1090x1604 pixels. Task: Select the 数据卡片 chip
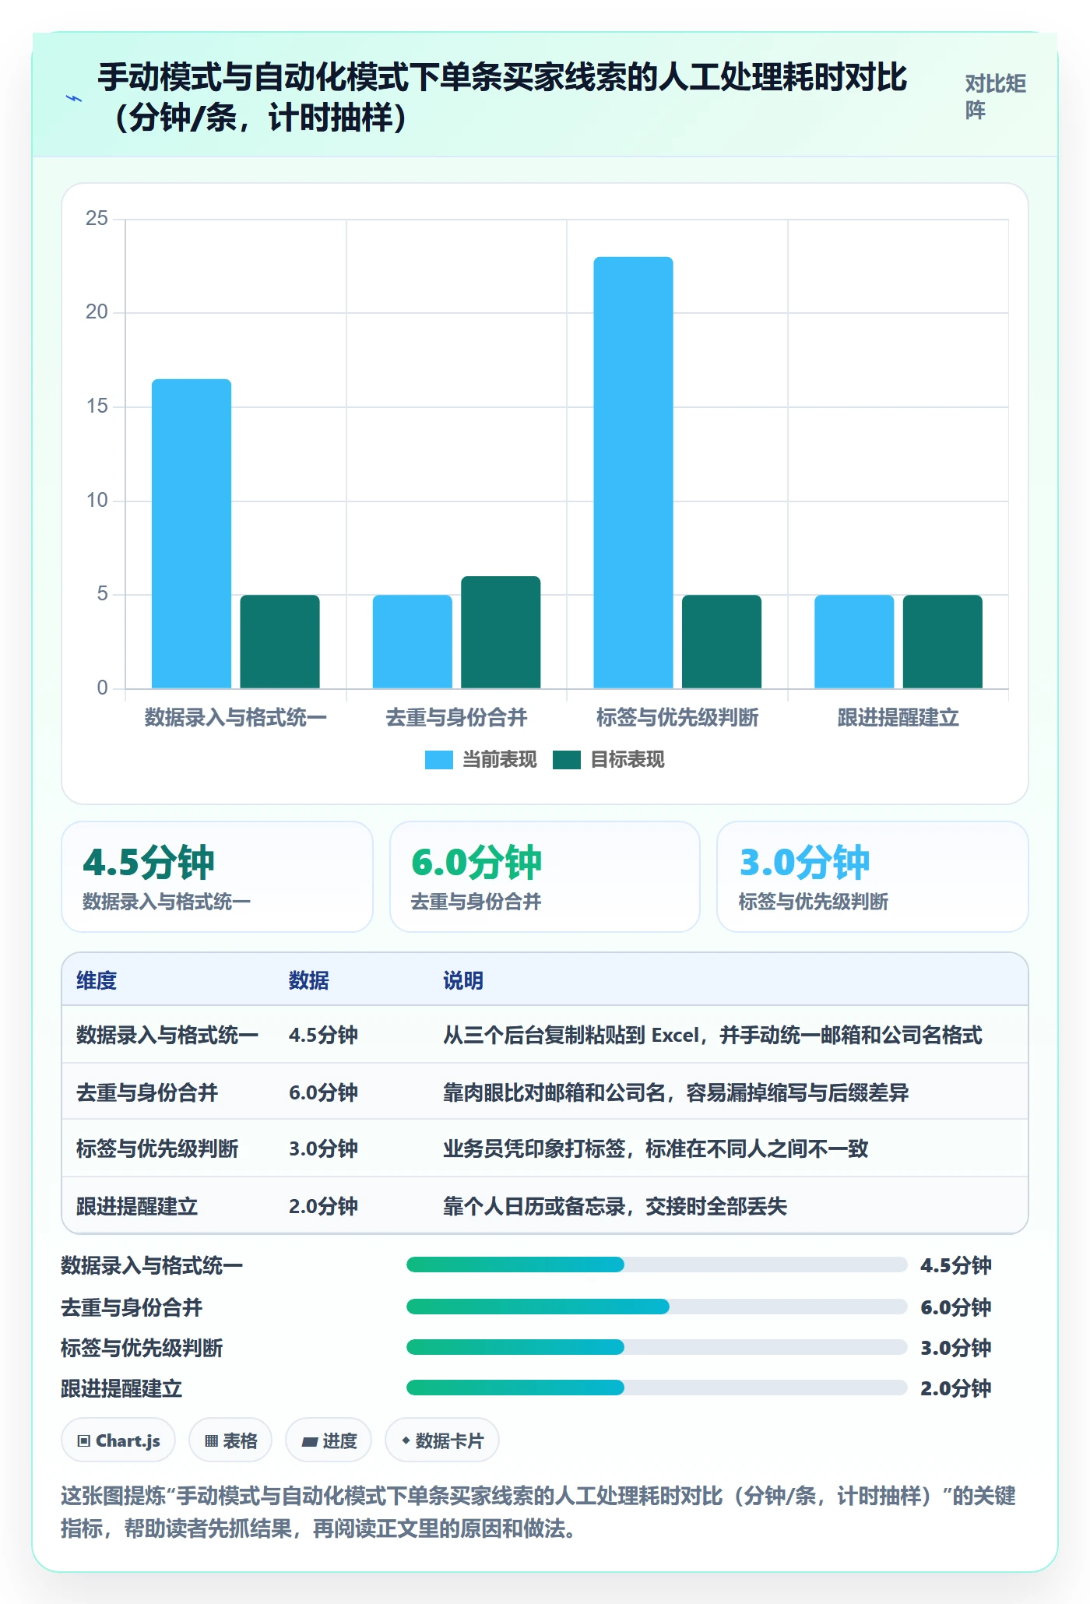click(441, 1440)
